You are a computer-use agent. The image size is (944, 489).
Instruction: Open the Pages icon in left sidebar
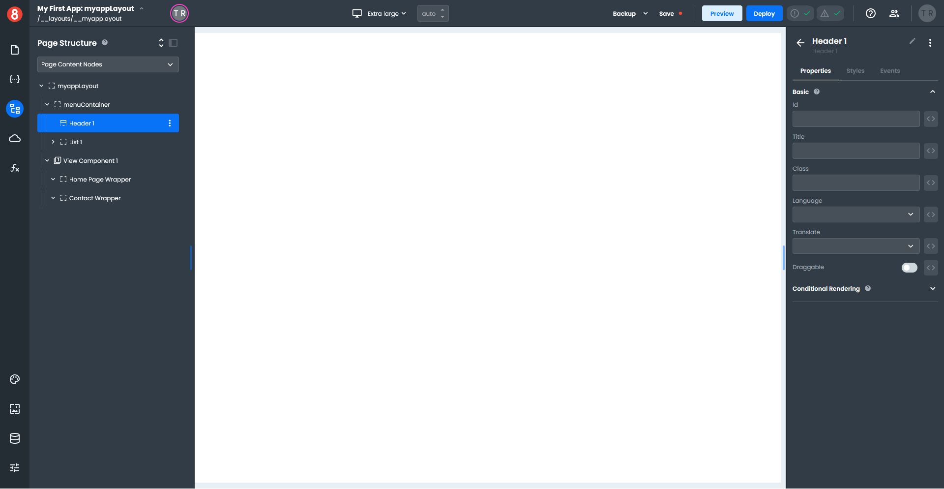click(15, 50)
